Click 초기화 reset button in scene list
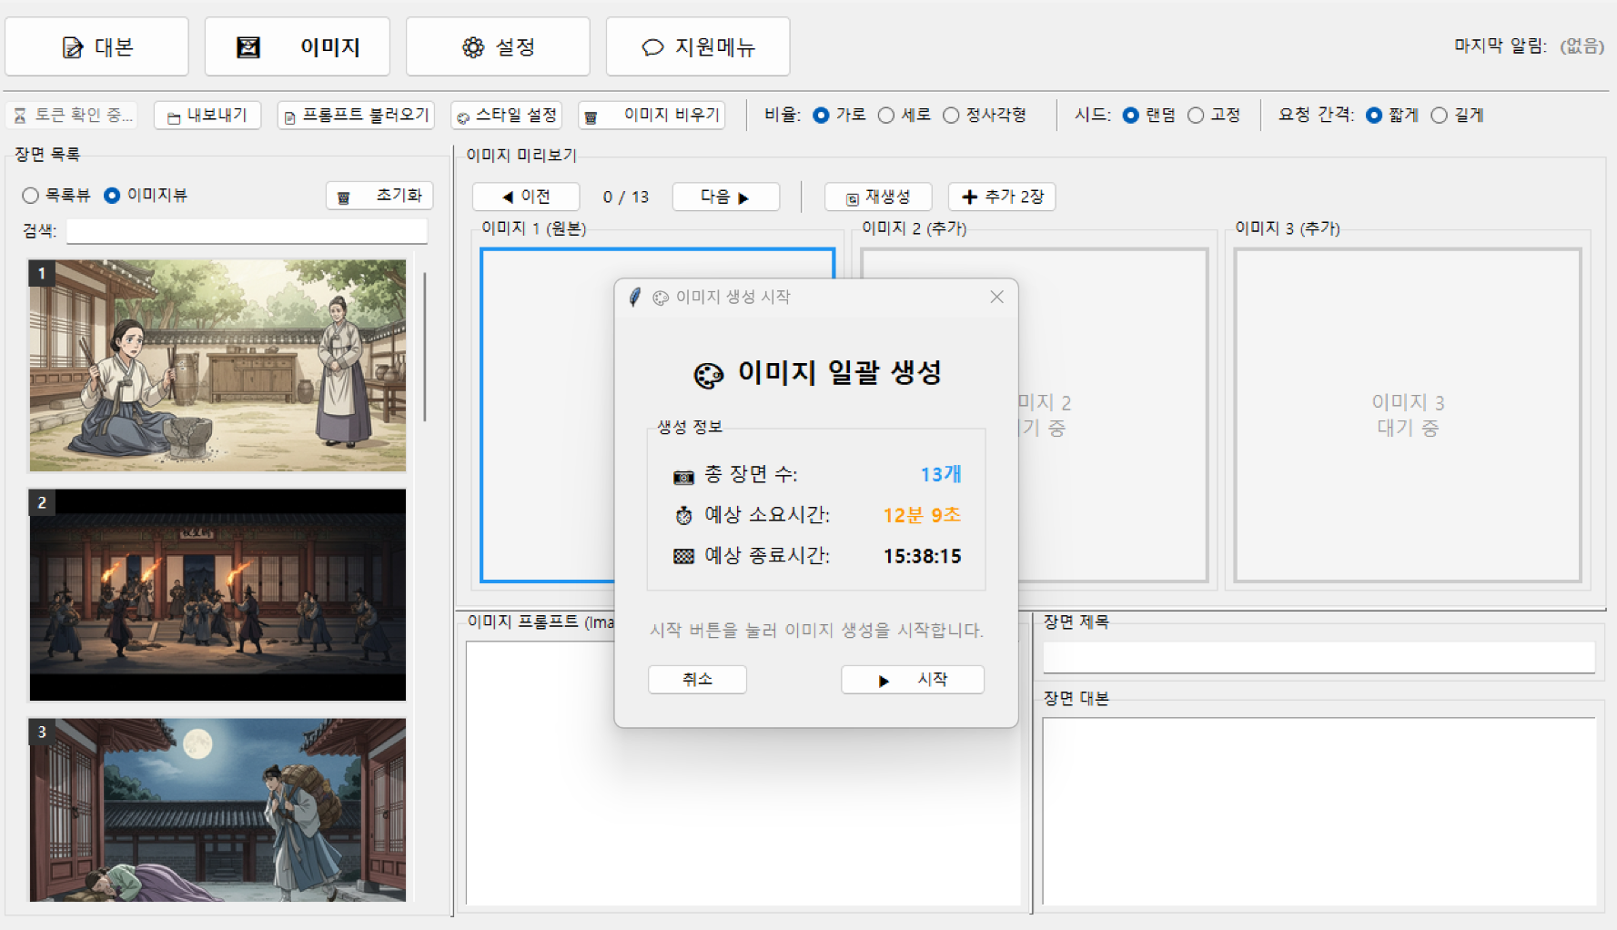Viewport: 1617px width, 930px height. [x=379, y=196]
